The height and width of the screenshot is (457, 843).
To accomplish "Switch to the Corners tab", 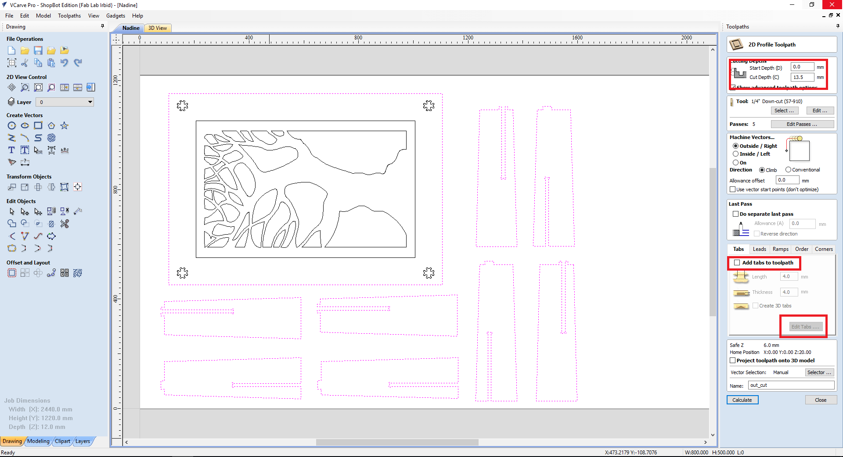I will point(824,249).
